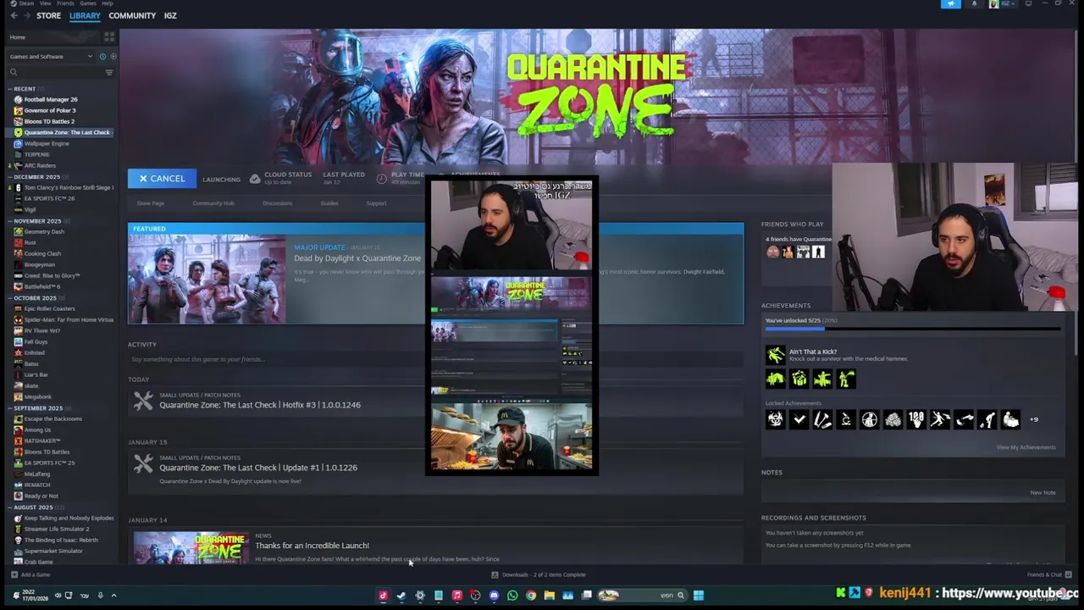Open the Games and Software dropdown

click(x=51, y=57)
